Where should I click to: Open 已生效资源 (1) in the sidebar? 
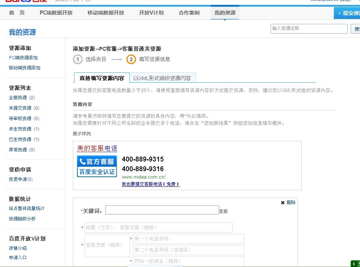pos(24,139)
